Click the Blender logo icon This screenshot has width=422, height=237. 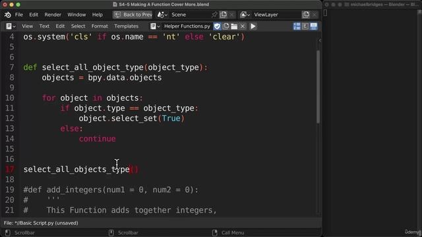coord(7,14)
